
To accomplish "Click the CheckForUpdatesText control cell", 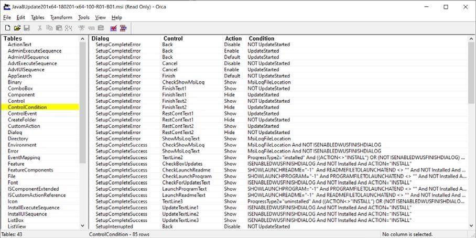I will tap(186, 182).
